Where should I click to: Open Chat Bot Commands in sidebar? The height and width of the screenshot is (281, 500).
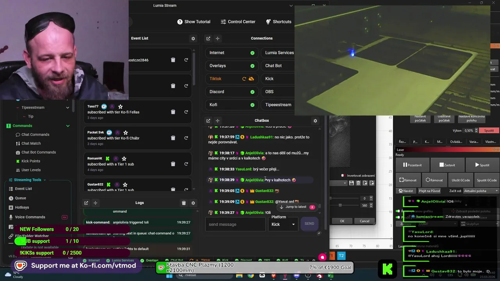pyautogui.click(x=38, y=152)
